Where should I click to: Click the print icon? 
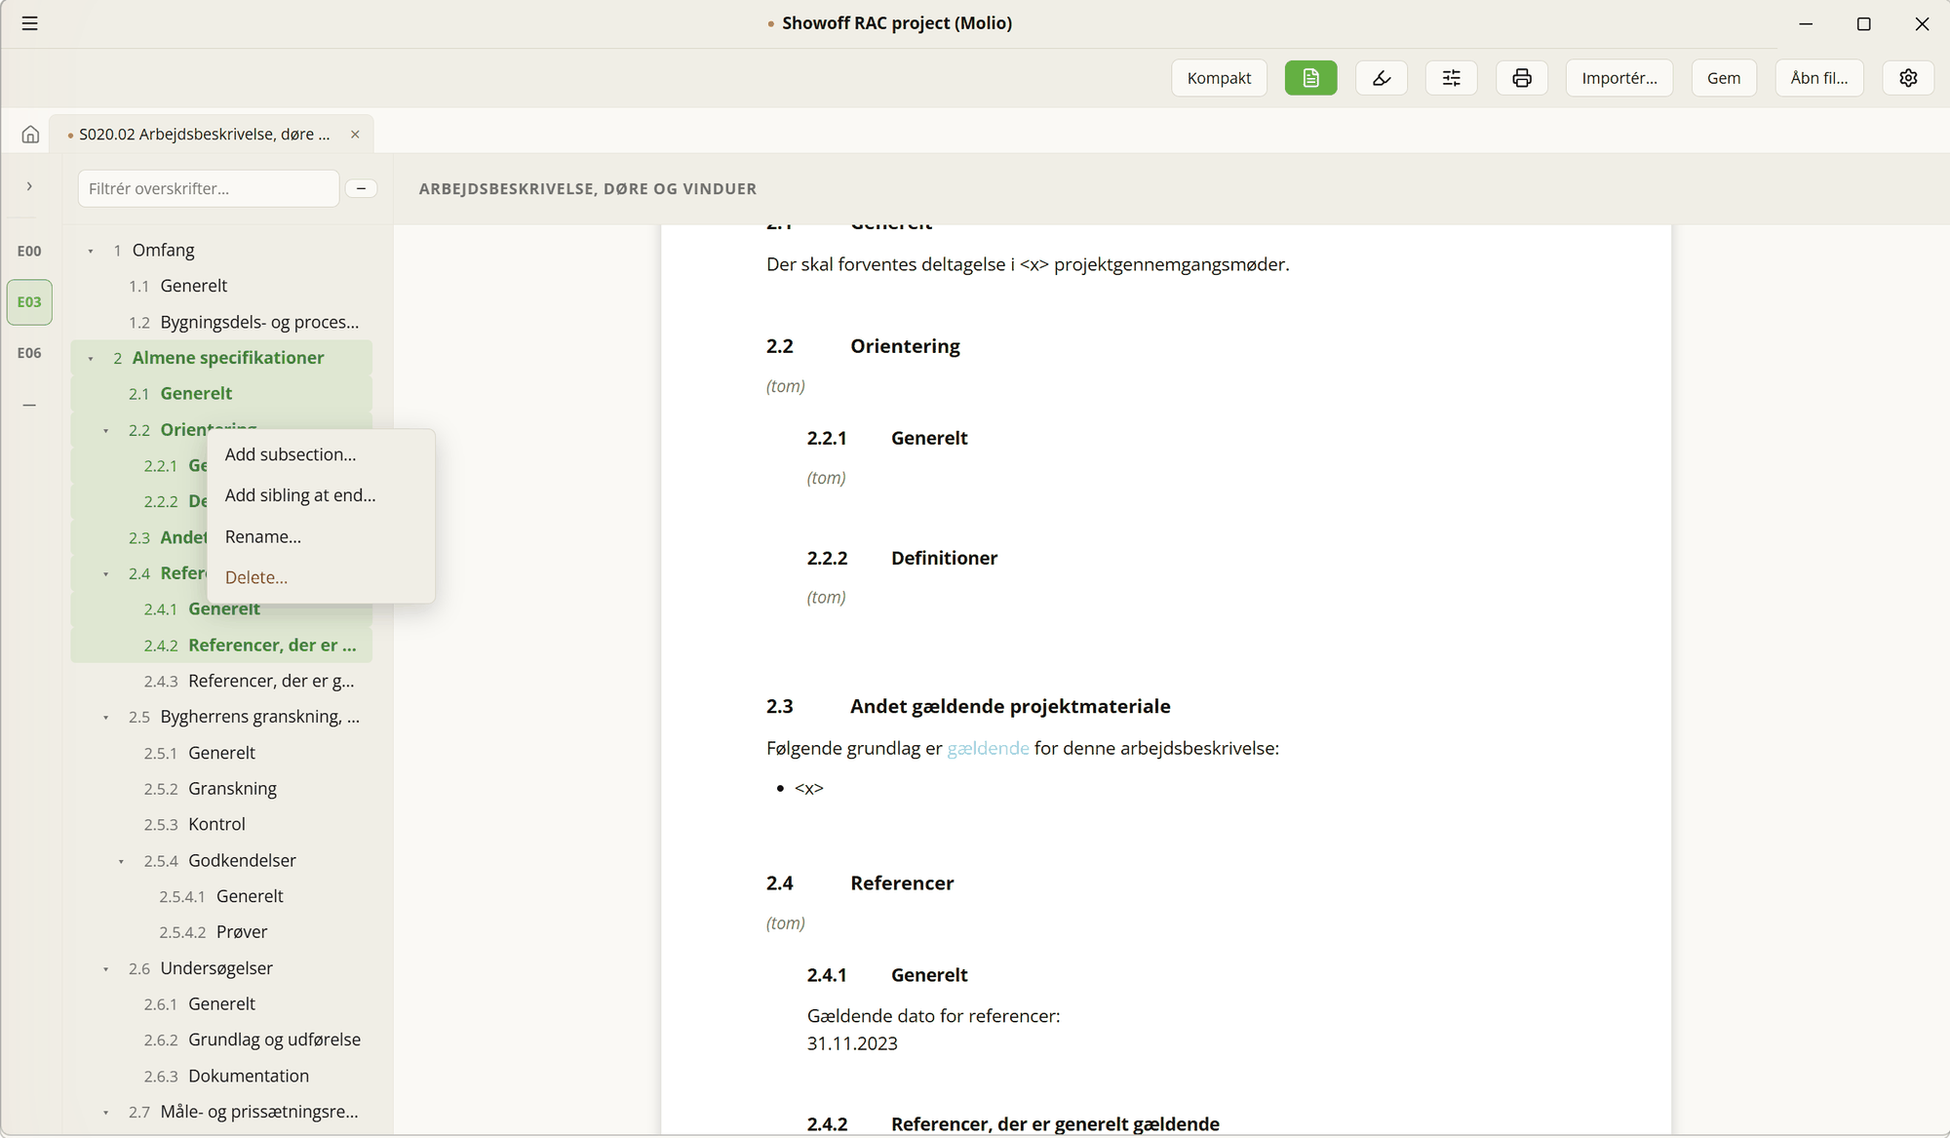1522,78
